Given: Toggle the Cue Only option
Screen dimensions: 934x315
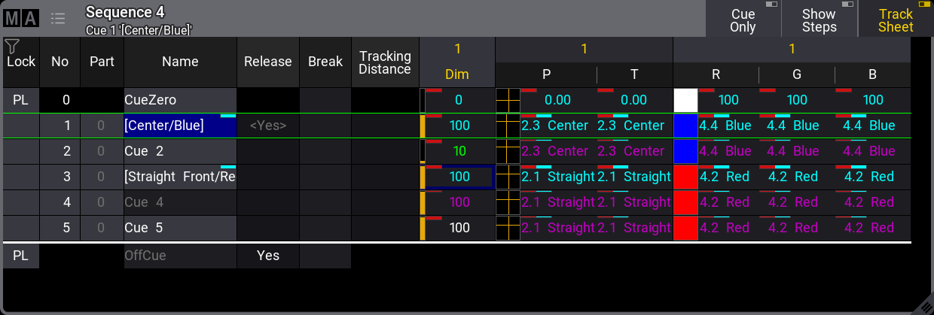Looking at the screenshot, I should pos(743,19).
